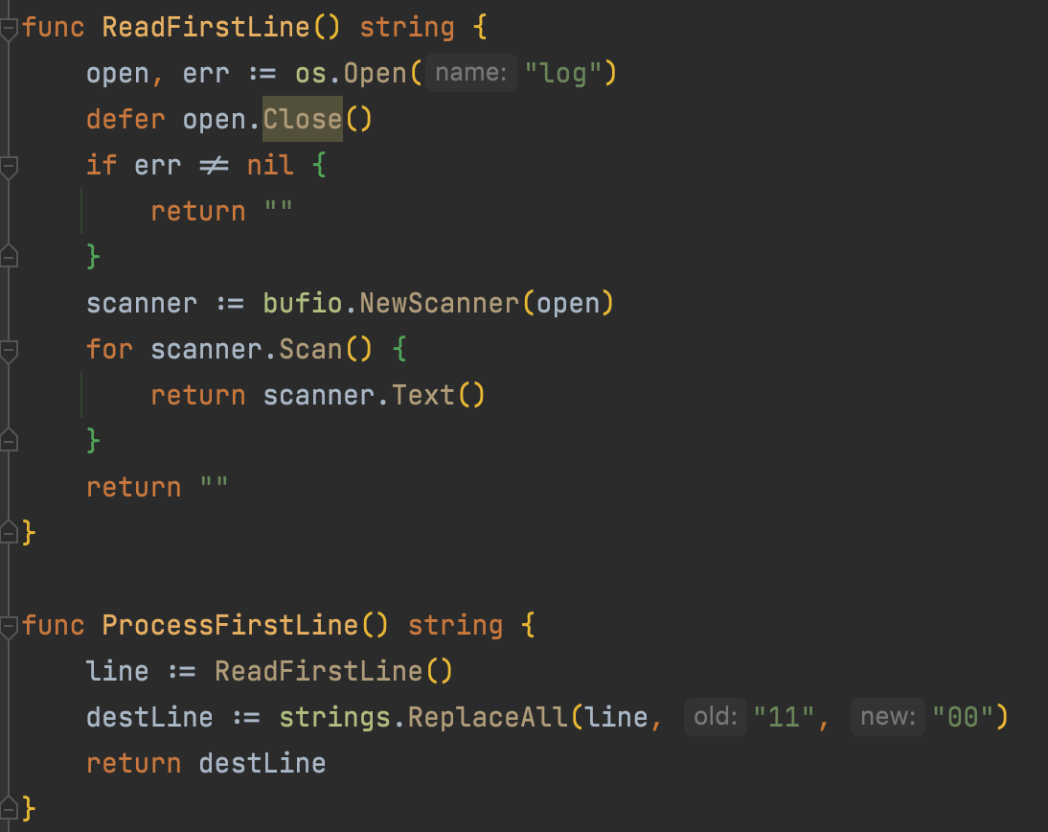Image resolution: width=1048 pixels, height=832 pixels.
Task: Click destLine in the return statement
Action: pyautogui.click(x=262, y=763)
